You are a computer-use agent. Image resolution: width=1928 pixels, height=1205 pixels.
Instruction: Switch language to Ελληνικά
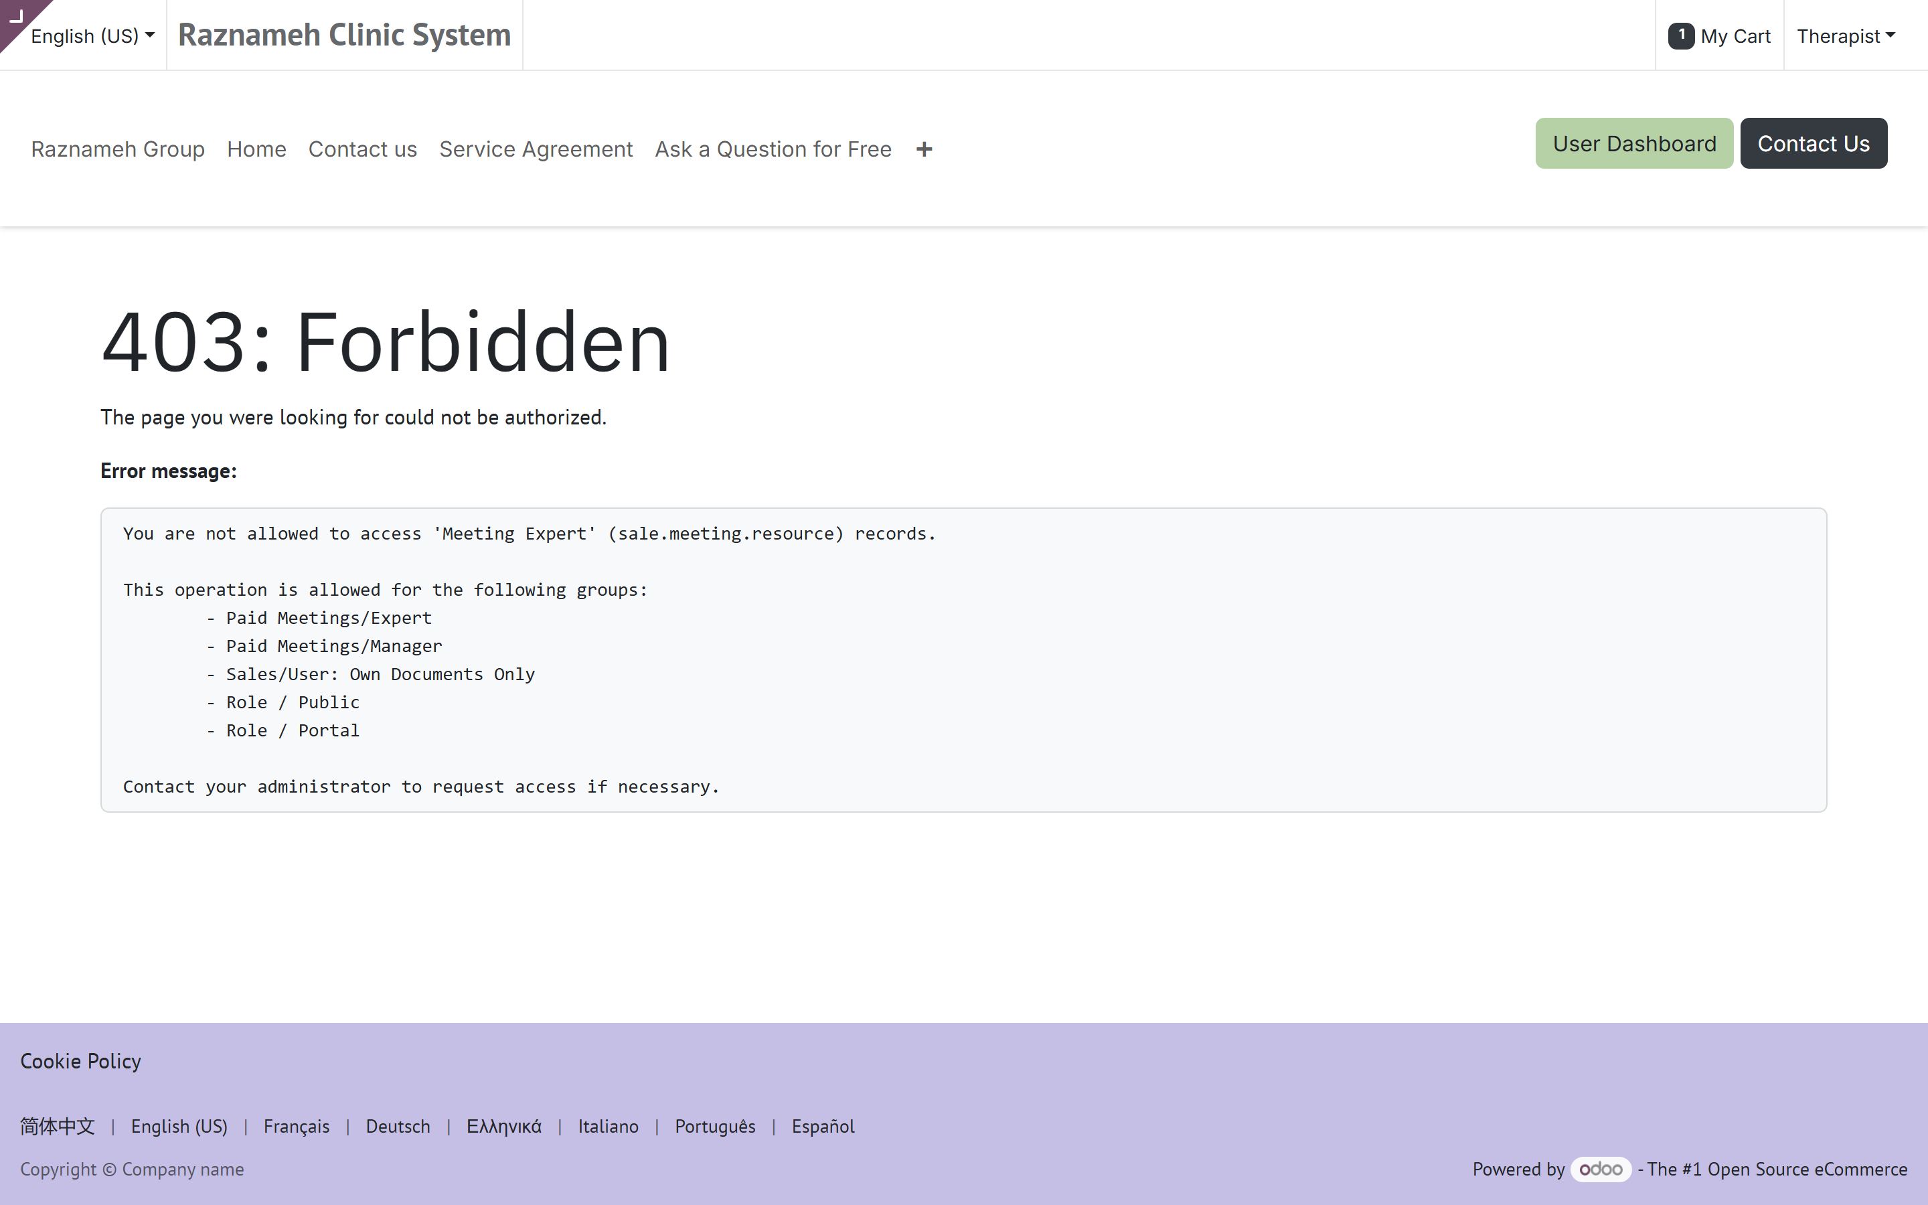pos(503,1126)
